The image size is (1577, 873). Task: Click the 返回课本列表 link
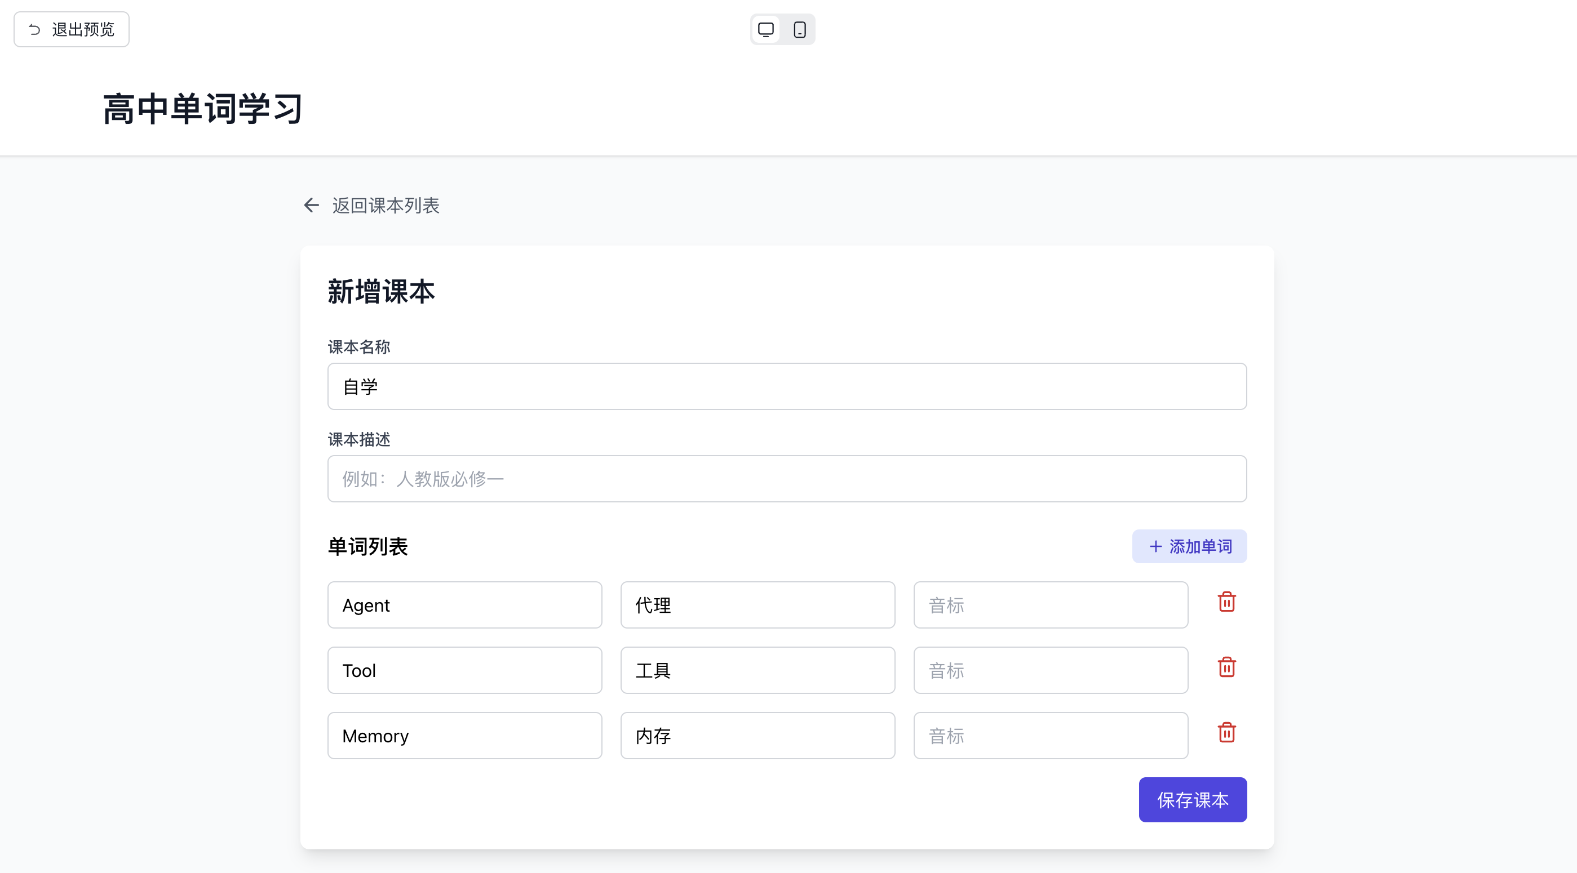386,206
